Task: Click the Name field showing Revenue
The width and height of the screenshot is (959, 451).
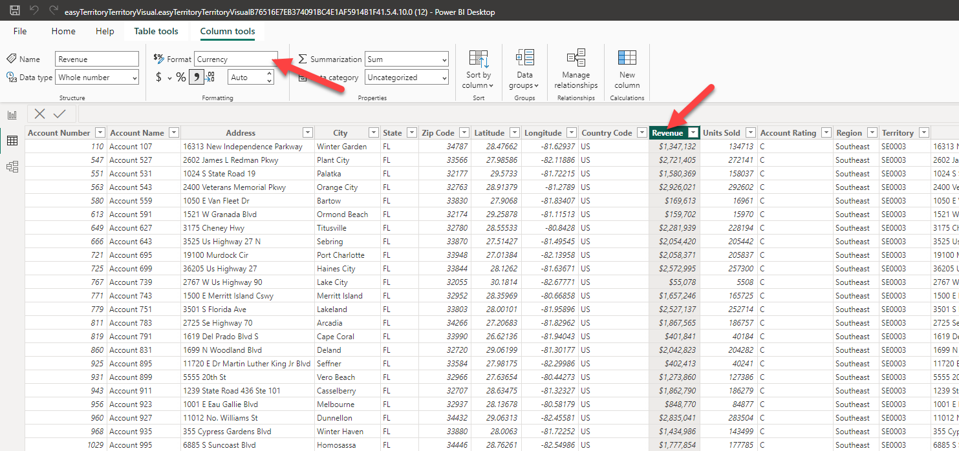Action: click(x=96, y=58)
